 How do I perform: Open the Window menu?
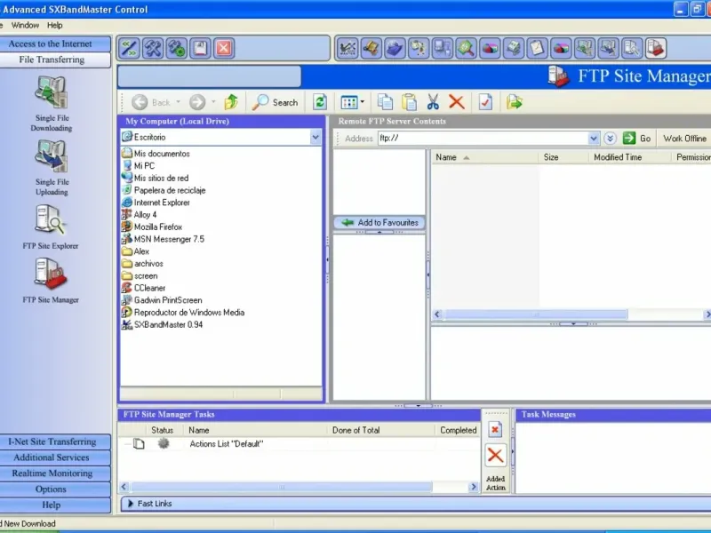coord(25,26)
